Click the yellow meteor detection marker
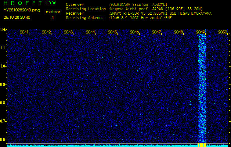The height and width of the screenshot is (147, 231). (x=202, y=144)
